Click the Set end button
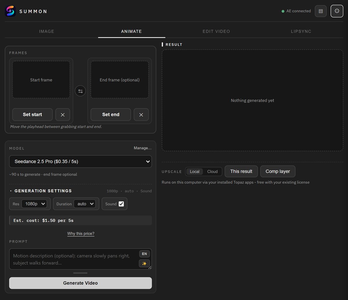 [111, 115]
